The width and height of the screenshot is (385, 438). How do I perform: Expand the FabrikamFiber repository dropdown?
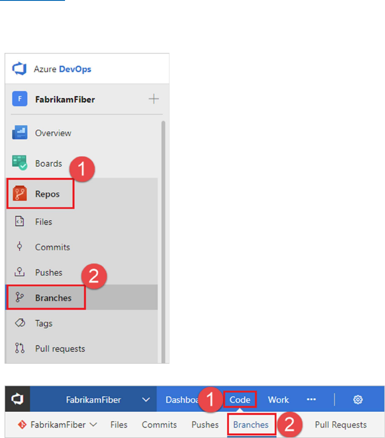pyautogui.click(x=94, y=424)
